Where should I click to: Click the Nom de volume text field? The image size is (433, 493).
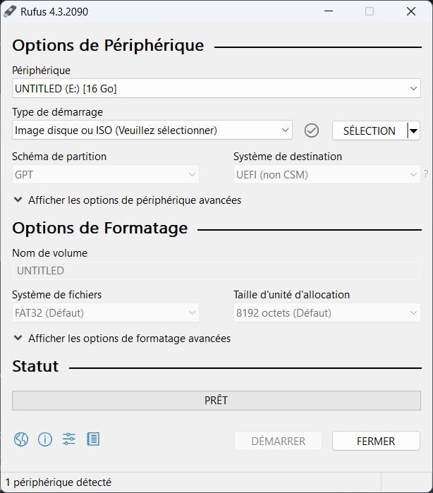click(x=216, y=270)
